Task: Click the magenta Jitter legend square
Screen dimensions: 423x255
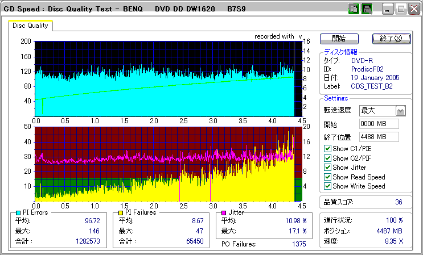Action: point(224,212)
